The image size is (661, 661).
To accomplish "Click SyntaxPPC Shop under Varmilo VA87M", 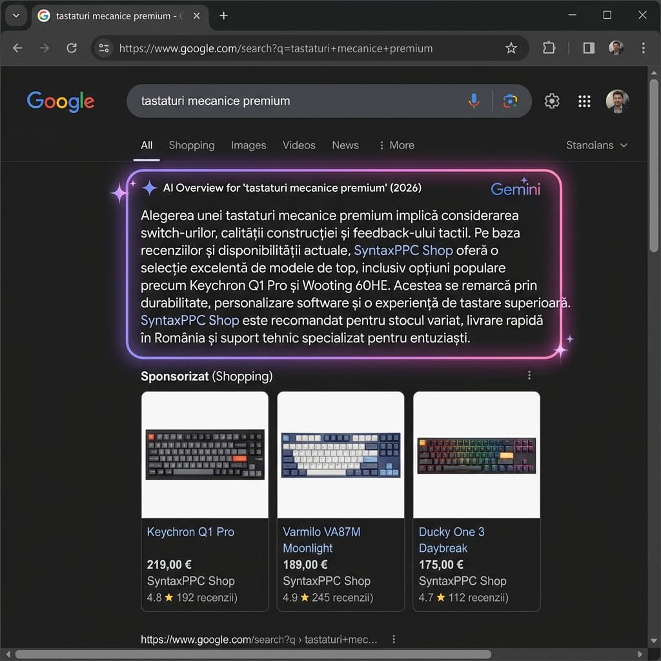I will (326, 581).
